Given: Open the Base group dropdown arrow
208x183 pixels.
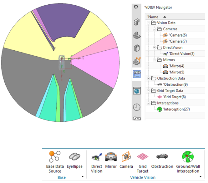Looking at the screenshot, I should [82, 177].
